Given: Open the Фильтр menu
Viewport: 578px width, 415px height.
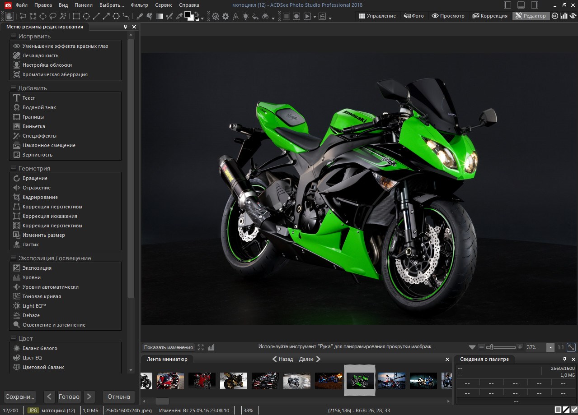Looking at the screenshot, I should (139, 5).
